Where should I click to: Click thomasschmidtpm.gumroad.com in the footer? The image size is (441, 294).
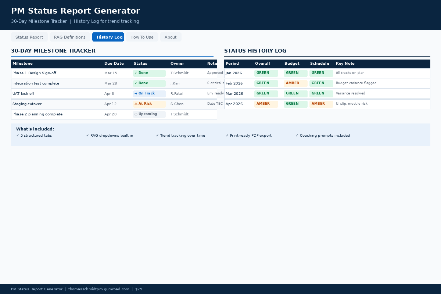click(98, 289)
